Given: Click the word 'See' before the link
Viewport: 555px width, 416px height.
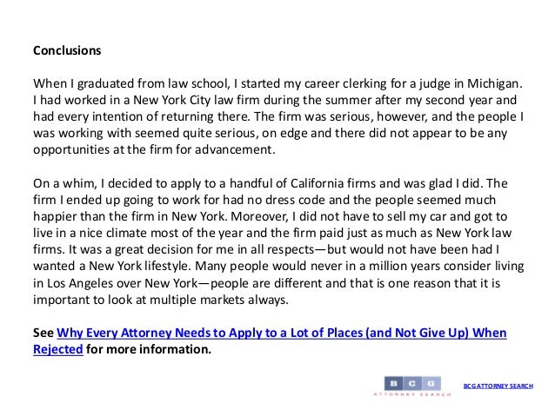Looking at the screenshot, I should point(43,333).
